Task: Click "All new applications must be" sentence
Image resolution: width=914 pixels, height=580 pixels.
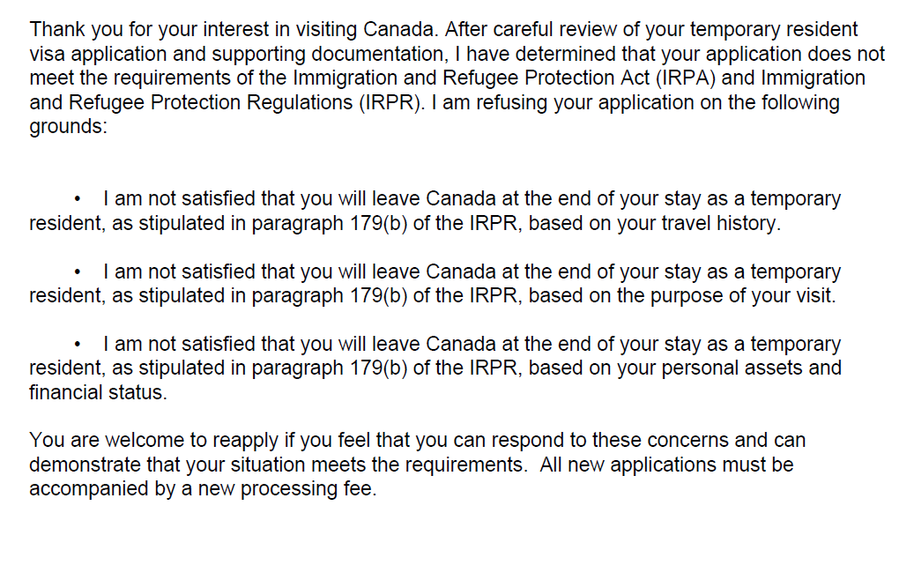Action: [666, 464]
